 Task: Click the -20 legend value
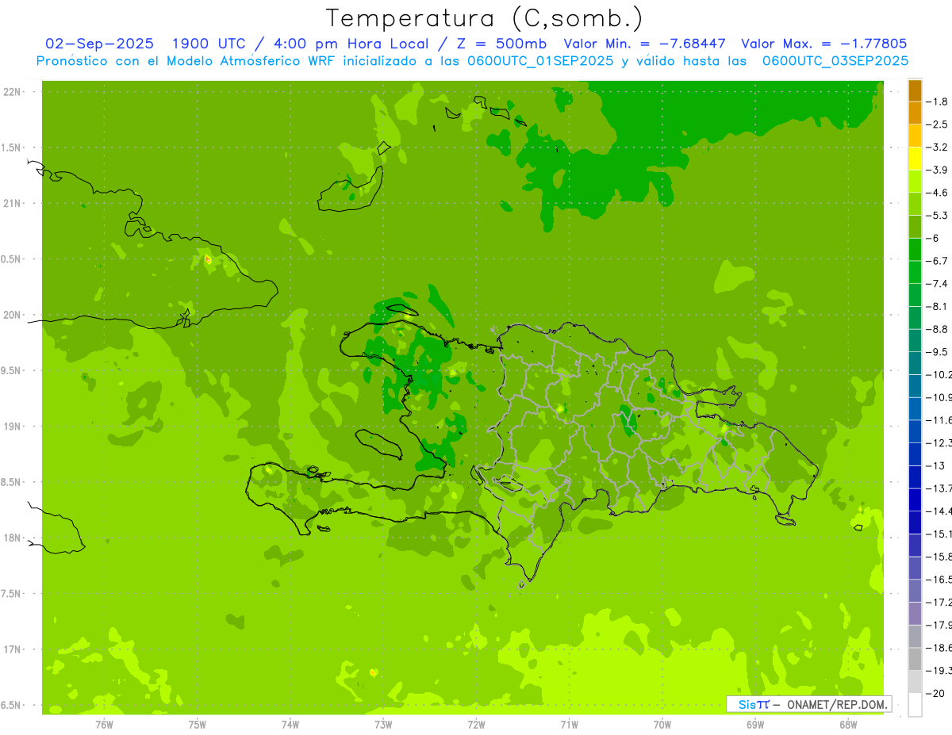click(935, 693)
